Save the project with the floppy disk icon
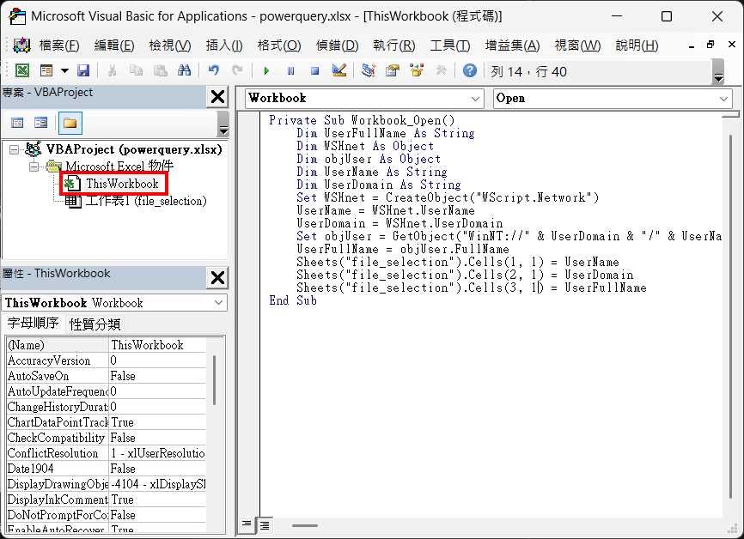Image resolution: width=744 pixels, height=539 pixels. click(x=83, y=71)
